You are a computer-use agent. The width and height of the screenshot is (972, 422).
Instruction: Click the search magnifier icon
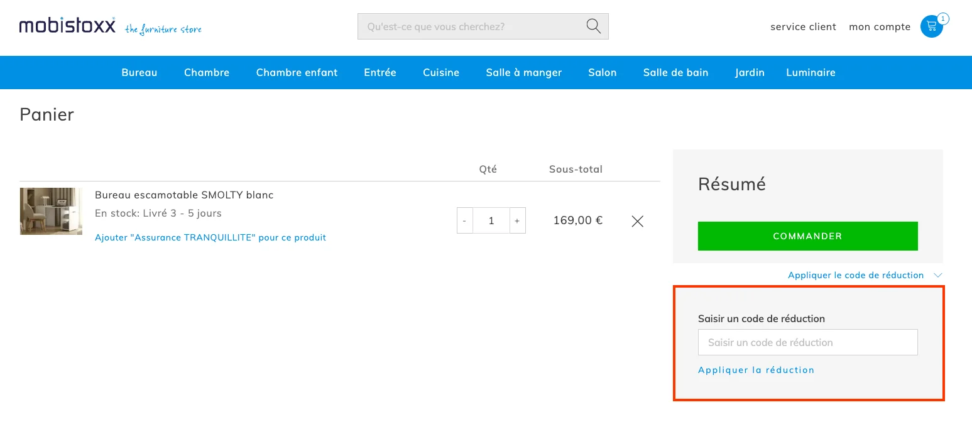[592, 26]
